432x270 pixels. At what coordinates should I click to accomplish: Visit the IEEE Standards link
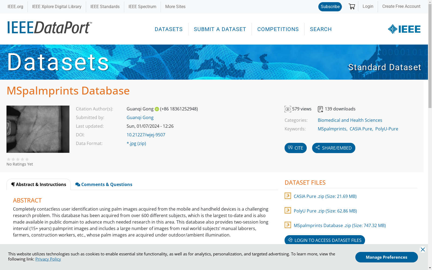click(105, 7)
